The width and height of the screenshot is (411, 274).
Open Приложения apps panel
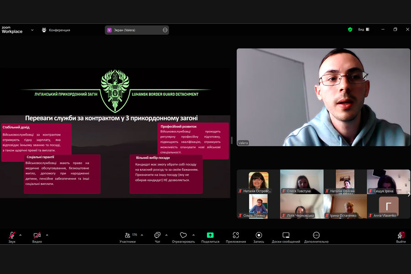(x=236, y=237)
